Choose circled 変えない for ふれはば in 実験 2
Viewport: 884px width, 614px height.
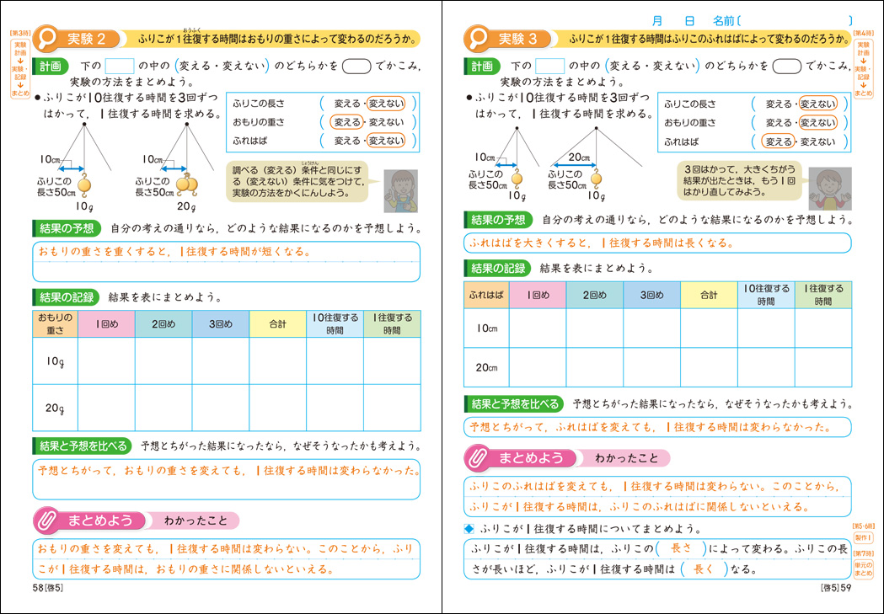[386, 141]
